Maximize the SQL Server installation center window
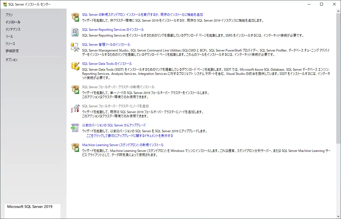Image resolution: width=341 pixels, height=219 pixels. click(x=322, y=4)
